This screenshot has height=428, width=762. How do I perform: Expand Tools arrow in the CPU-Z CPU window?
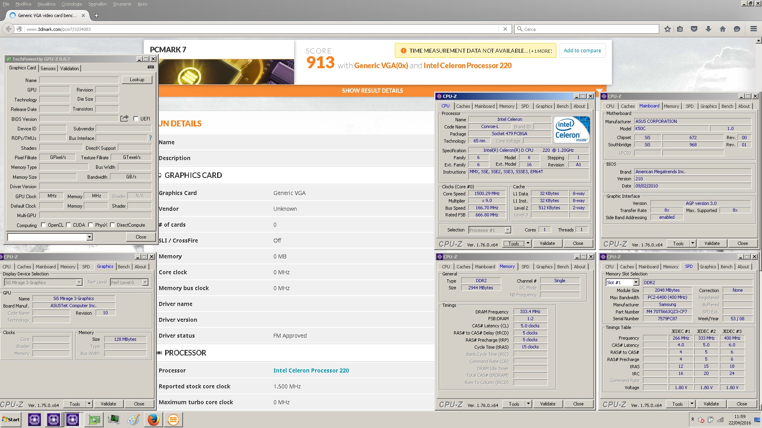pyautogui.click(x=528, y=243)
